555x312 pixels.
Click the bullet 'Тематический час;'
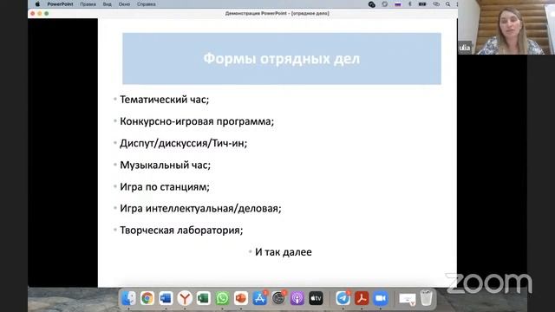point(164,100)
